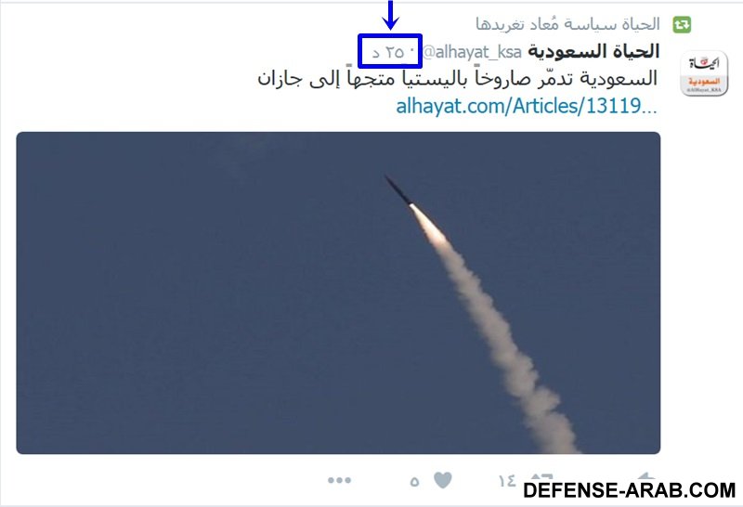Click the retweet icon below the image
The image size is (743, 507).
[x=541, y=477]
